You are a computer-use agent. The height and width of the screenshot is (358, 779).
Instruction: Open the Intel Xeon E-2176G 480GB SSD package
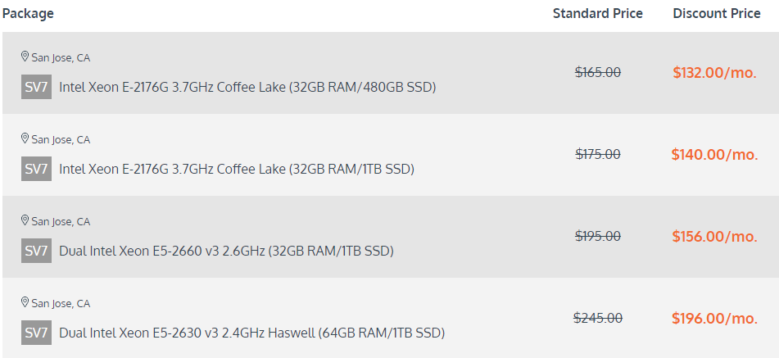pyautogui.click(x=247, y=87)
